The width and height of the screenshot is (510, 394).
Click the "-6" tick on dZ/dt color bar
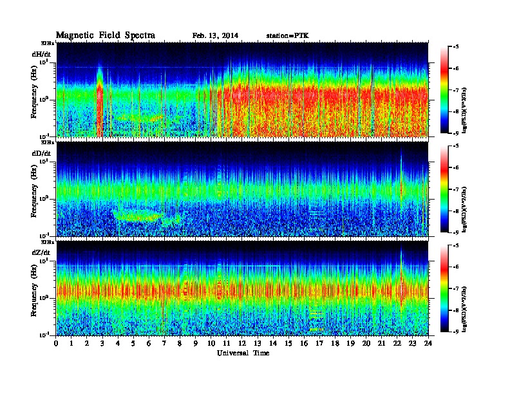click(456, 267)
